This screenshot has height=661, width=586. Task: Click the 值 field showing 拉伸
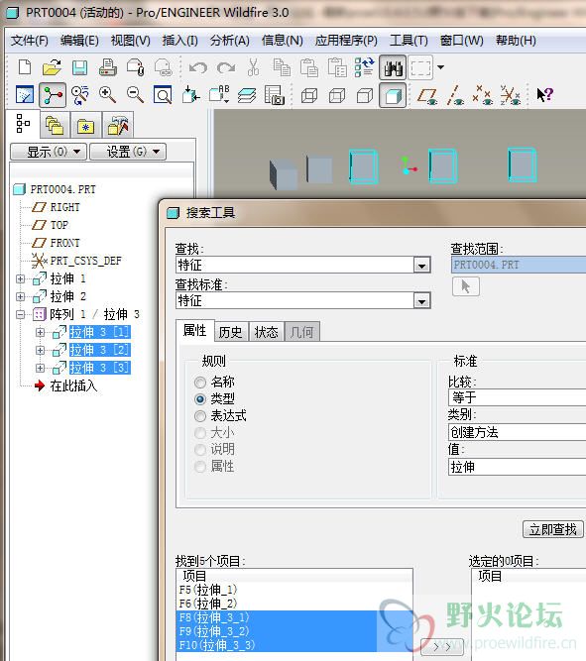[x=518, y=467]
